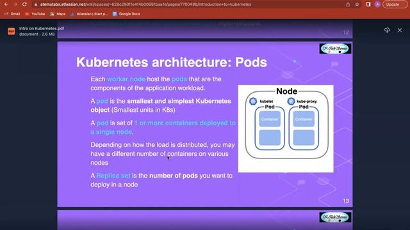This screenshot has width=410, height=230.
Task: Click the kubelet icon in Node diagram
Action: [253, 101]
